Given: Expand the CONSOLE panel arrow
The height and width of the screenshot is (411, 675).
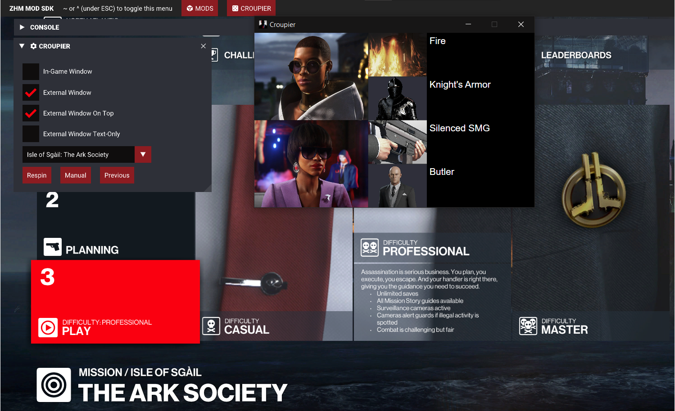Looking at the screenshot, I should (x=22, y=27).
